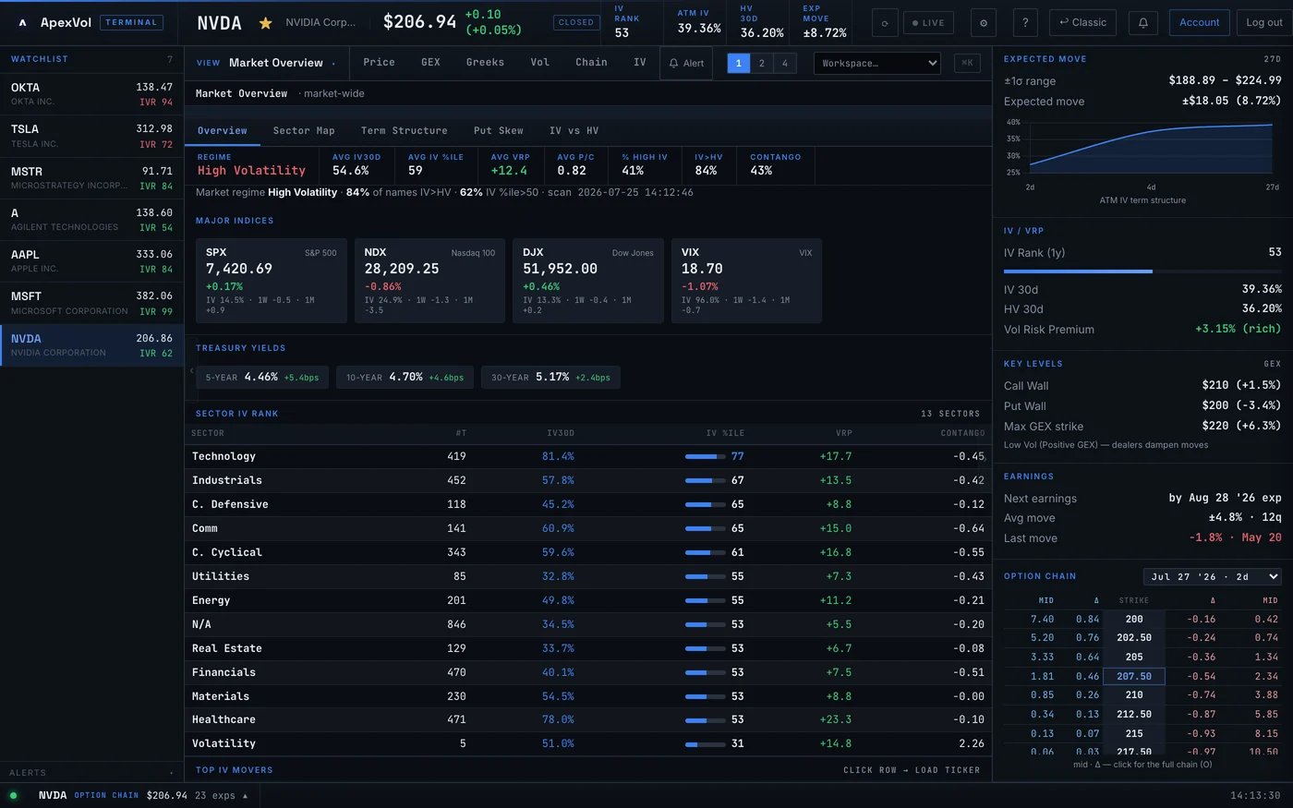Switch to the Price view tab

tap(379, 62)
